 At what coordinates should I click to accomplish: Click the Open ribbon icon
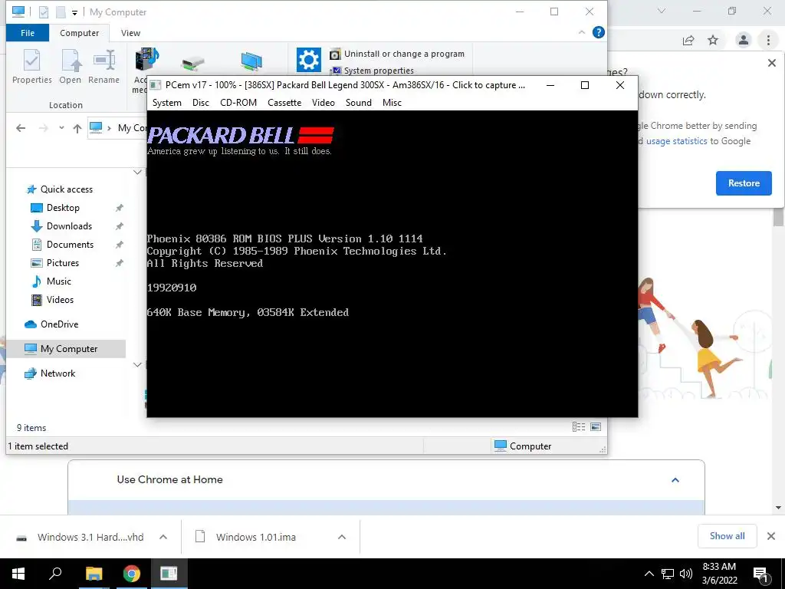tap(70, 67)
